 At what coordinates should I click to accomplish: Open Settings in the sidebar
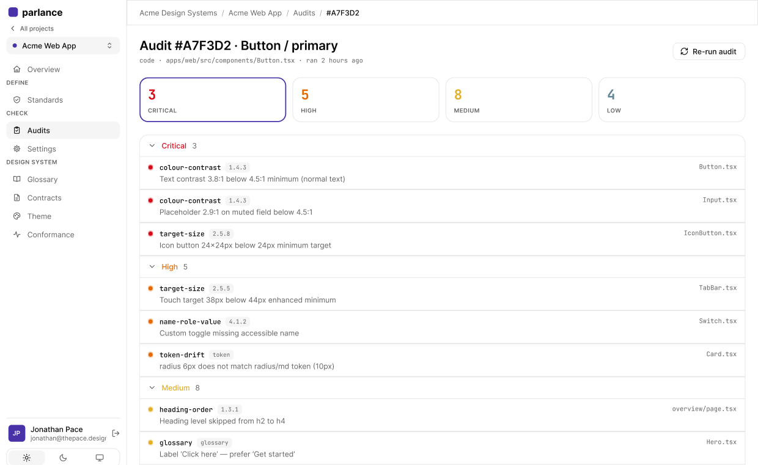pos(63,149)
